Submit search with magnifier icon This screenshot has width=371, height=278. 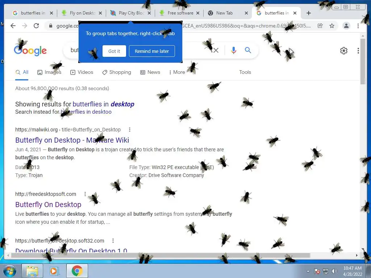[248, 50]
